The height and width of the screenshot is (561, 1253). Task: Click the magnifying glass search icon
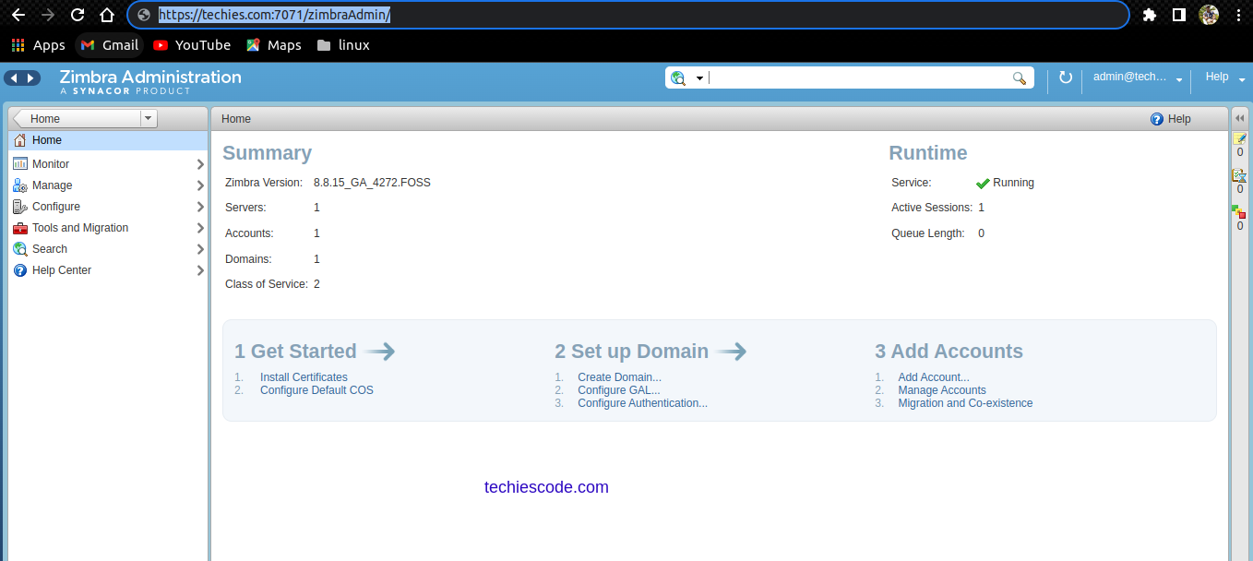[x=1019, y=78]
